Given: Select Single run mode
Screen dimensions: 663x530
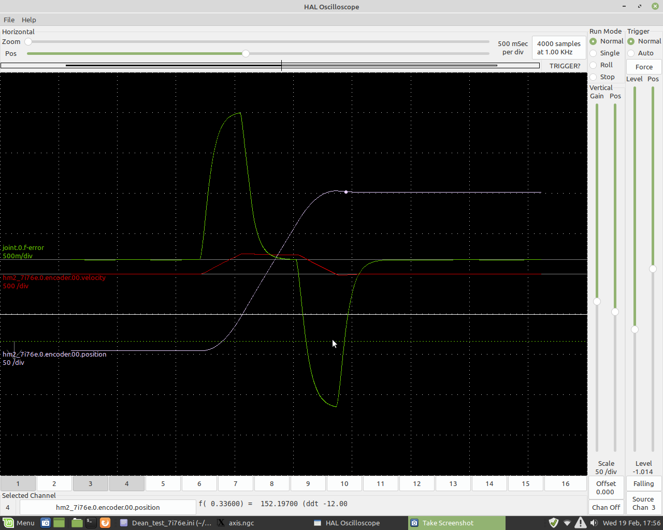Looking at the screenshot, I should [604, 53].
